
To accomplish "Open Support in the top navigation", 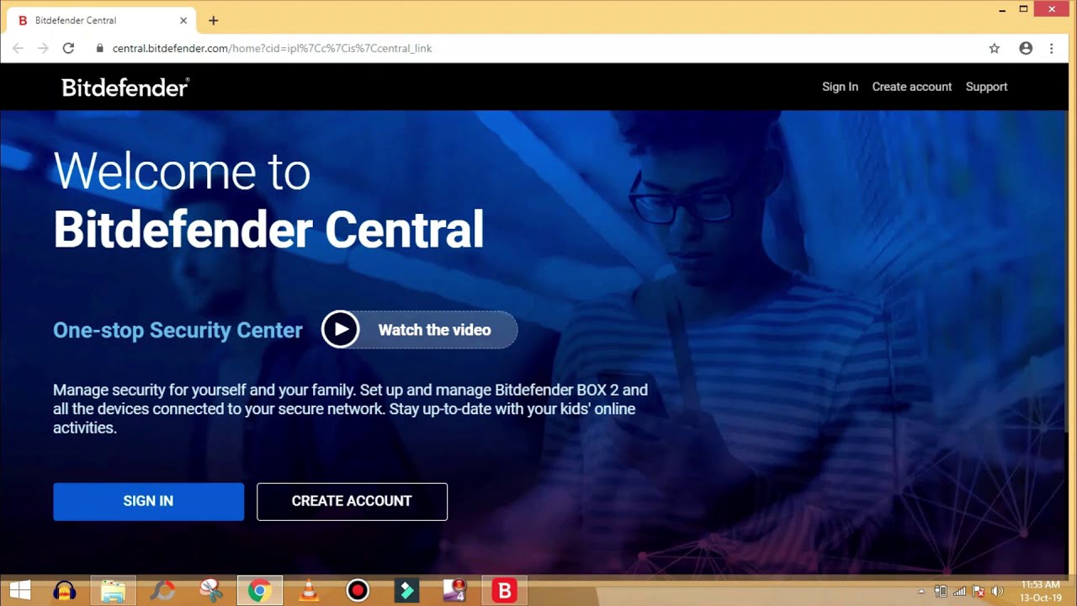I will 986,87.
